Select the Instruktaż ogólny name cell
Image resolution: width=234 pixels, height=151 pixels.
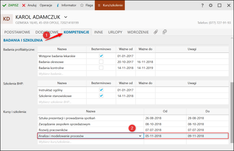pos(62,90)
